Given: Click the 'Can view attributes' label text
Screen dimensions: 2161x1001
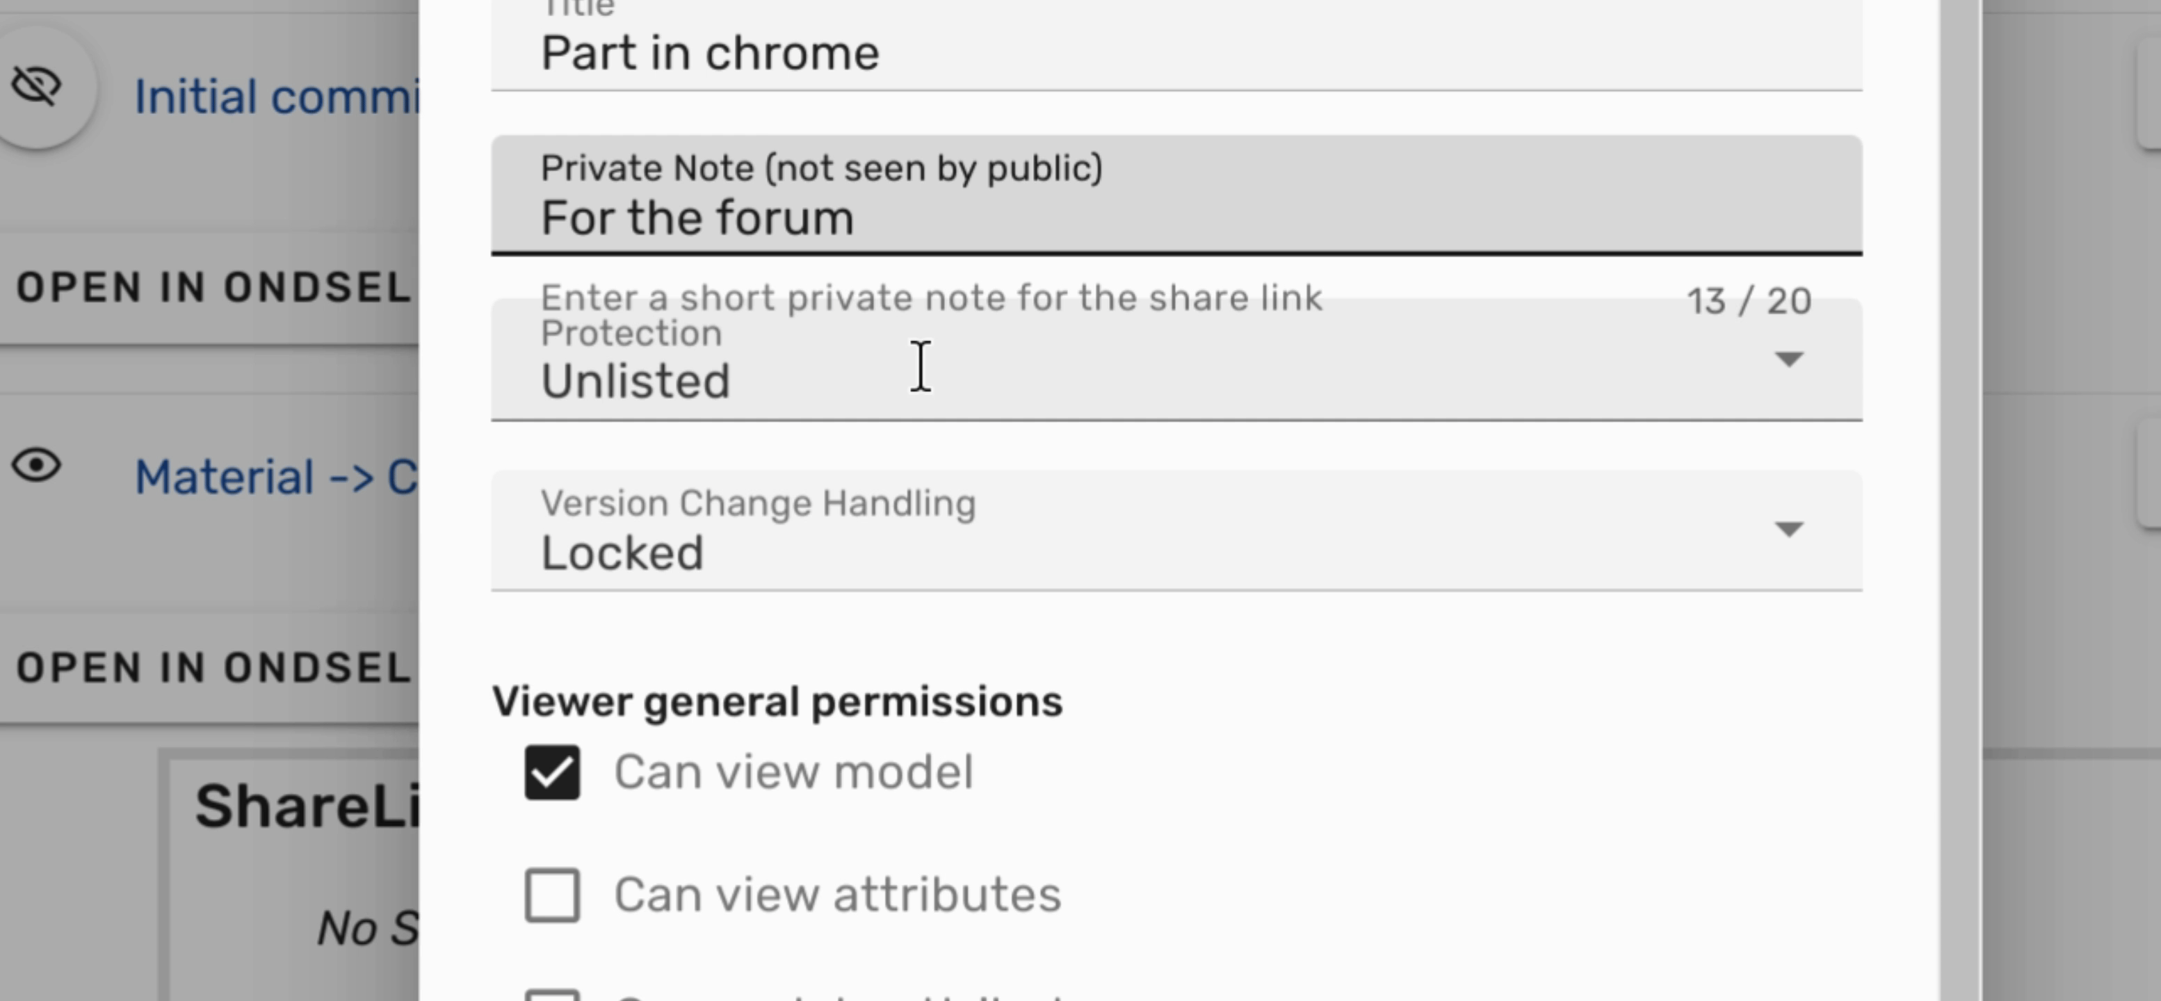Looking at the screenshot, I should pyautogui.click(x=837, y=895).
